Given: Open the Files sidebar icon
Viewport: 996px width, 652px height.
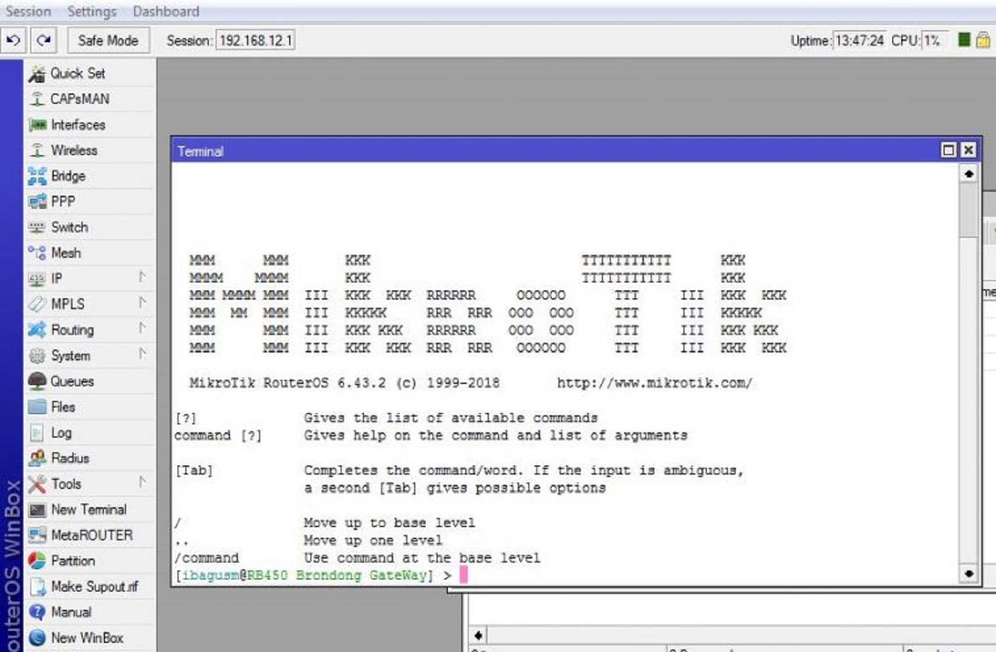Looking at the screenshot, I should point(37,407).
